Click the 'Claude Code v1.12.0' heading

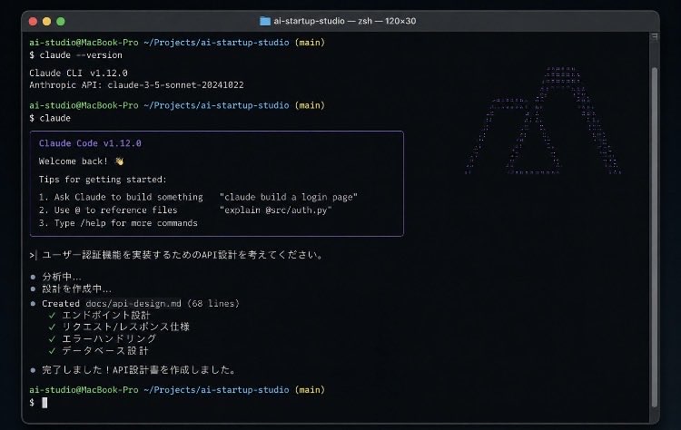coord(90,143)
